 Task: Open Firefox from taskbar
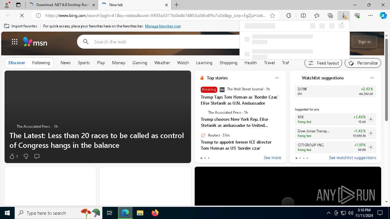click(x=155, y=213)
